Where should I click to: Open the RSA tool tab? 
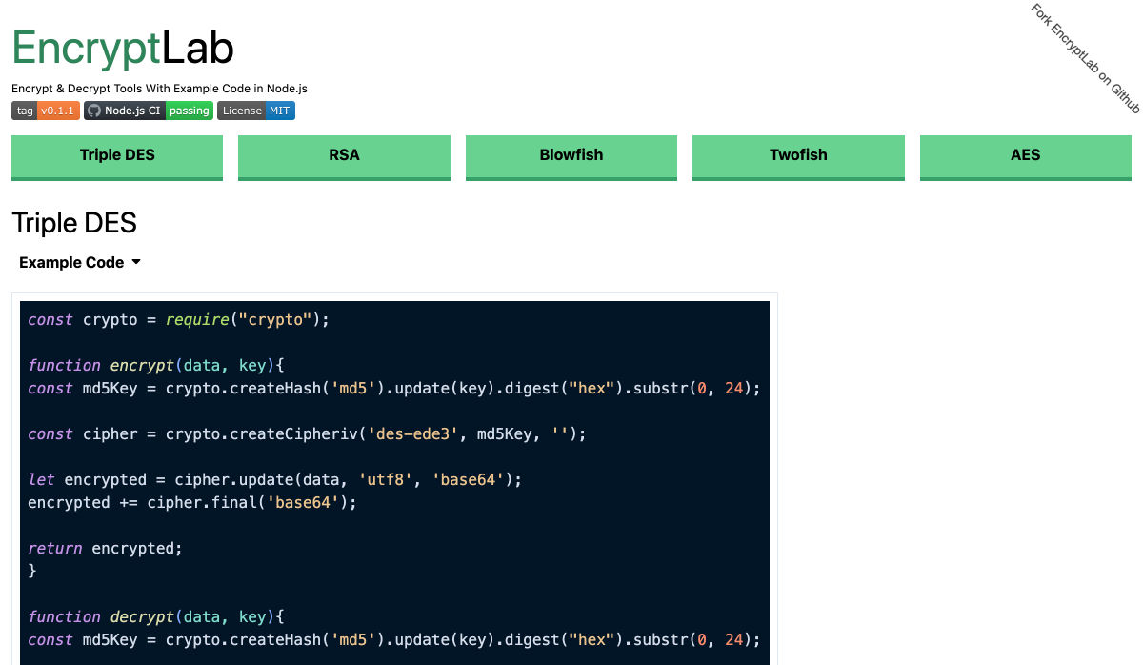pos(344,155)
